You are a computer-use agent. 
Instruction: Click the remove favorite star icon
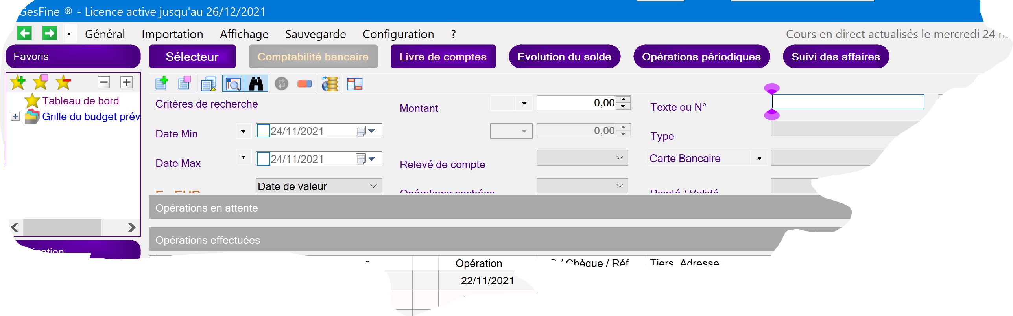[x=63, y=82]
